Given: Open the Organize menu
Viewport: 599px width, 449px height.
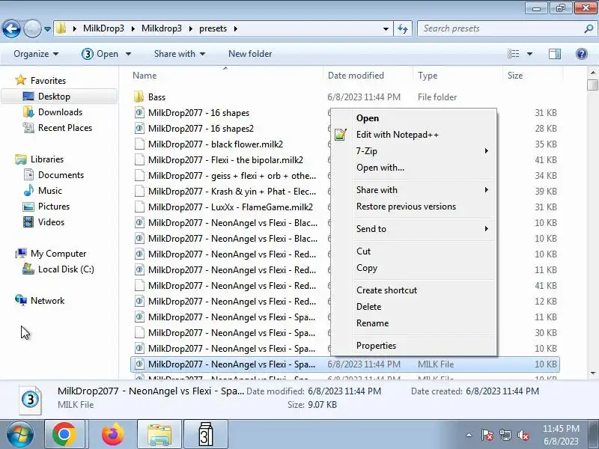Looking at the screenshot, I should coord(36,54).
